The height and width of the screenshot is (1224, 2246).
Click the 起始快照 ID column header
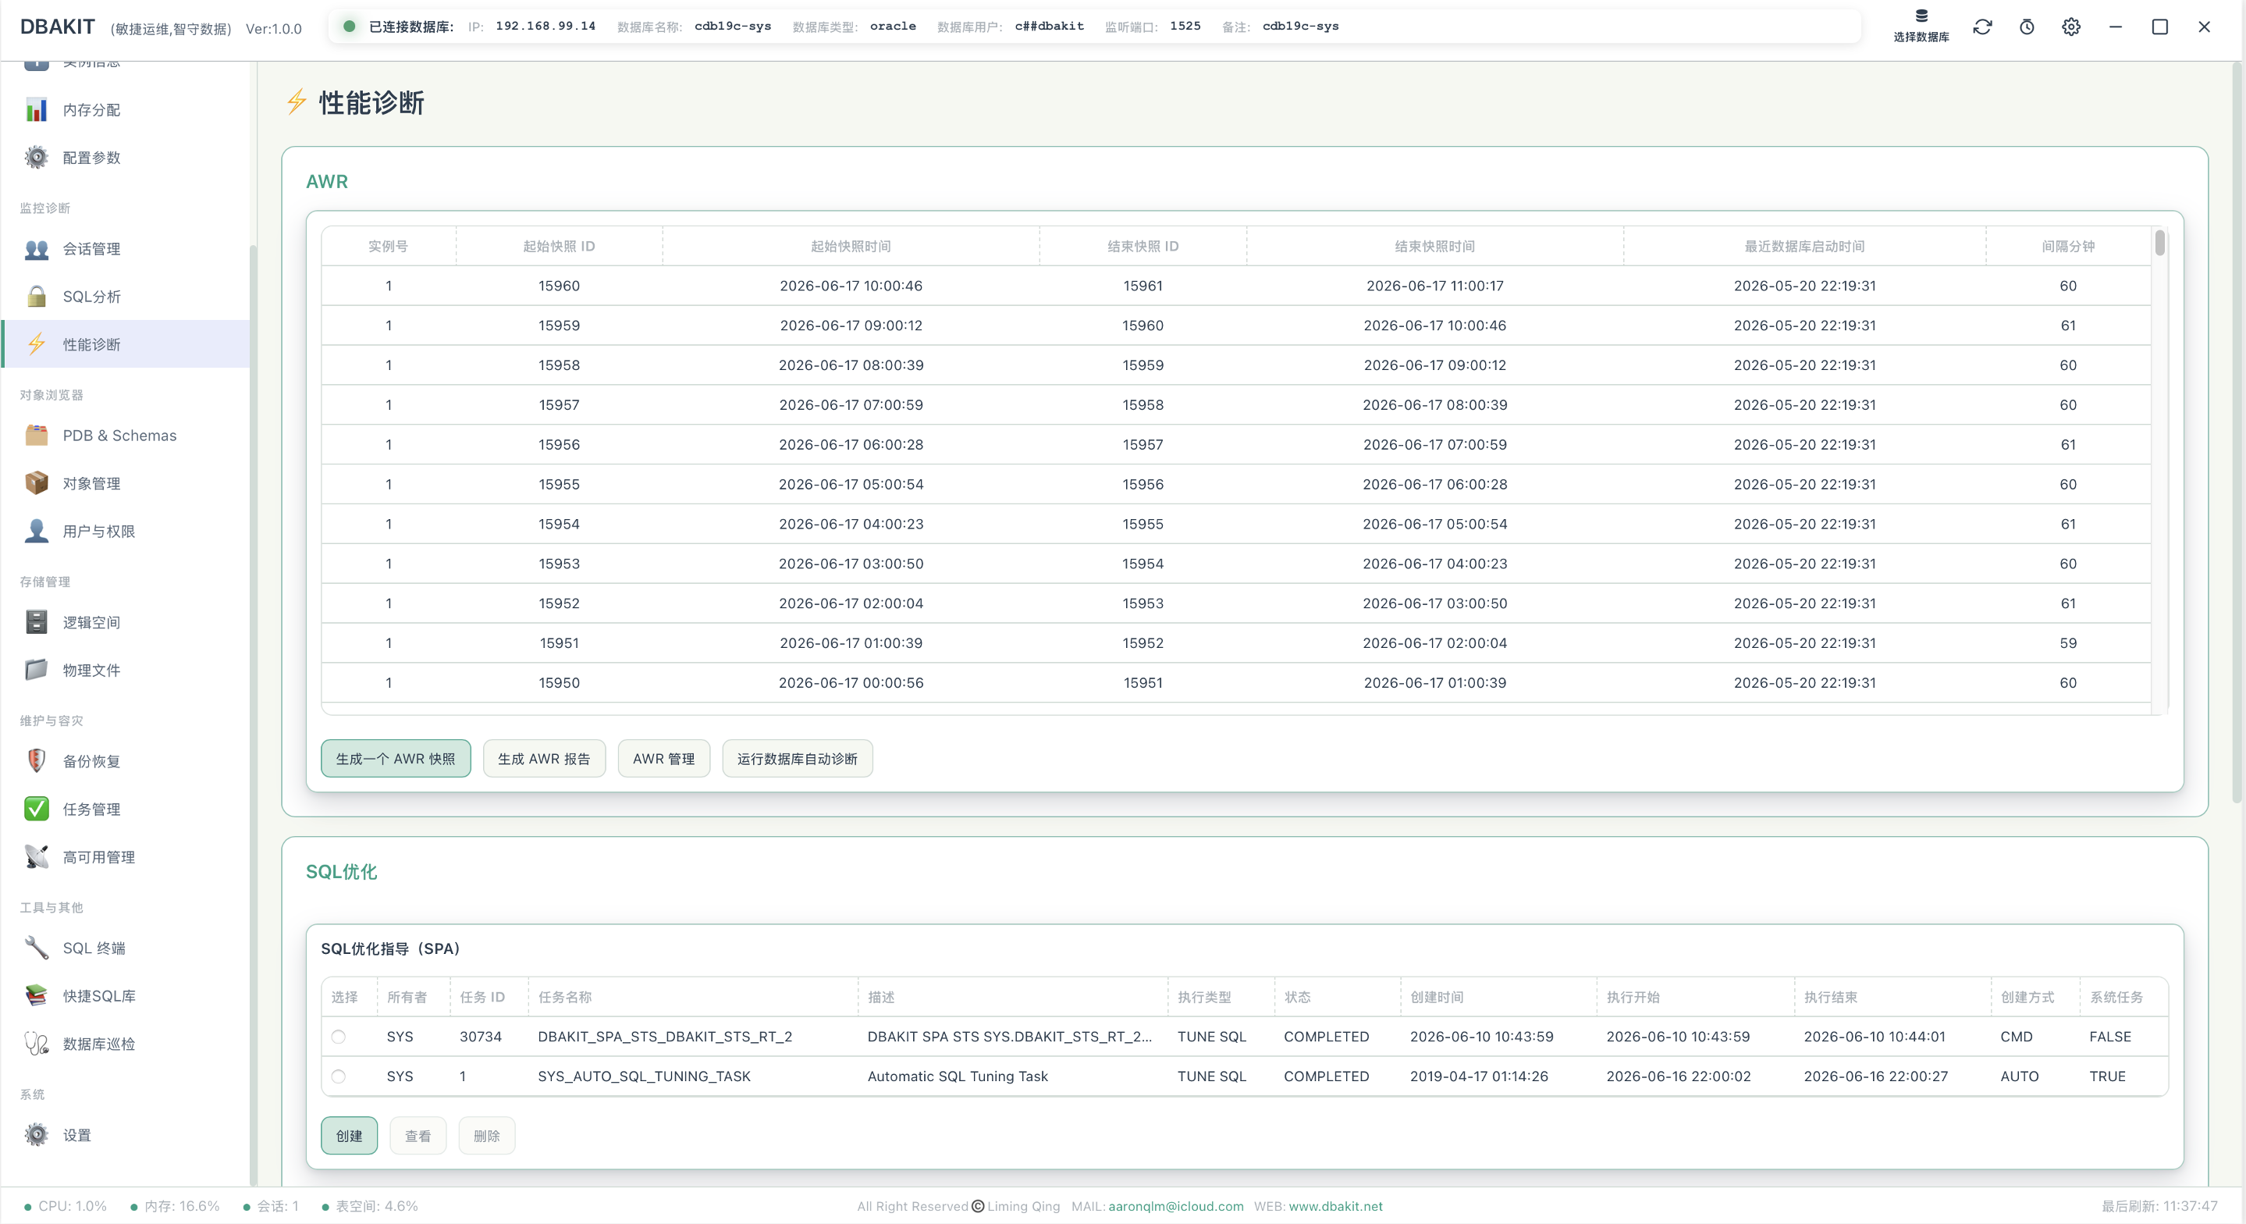559,247
